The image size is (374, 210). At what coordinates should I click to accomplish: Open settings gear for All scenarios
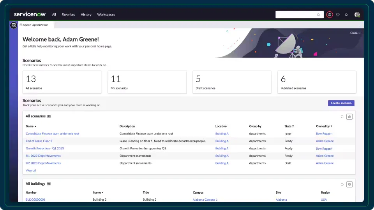[349, 117]
